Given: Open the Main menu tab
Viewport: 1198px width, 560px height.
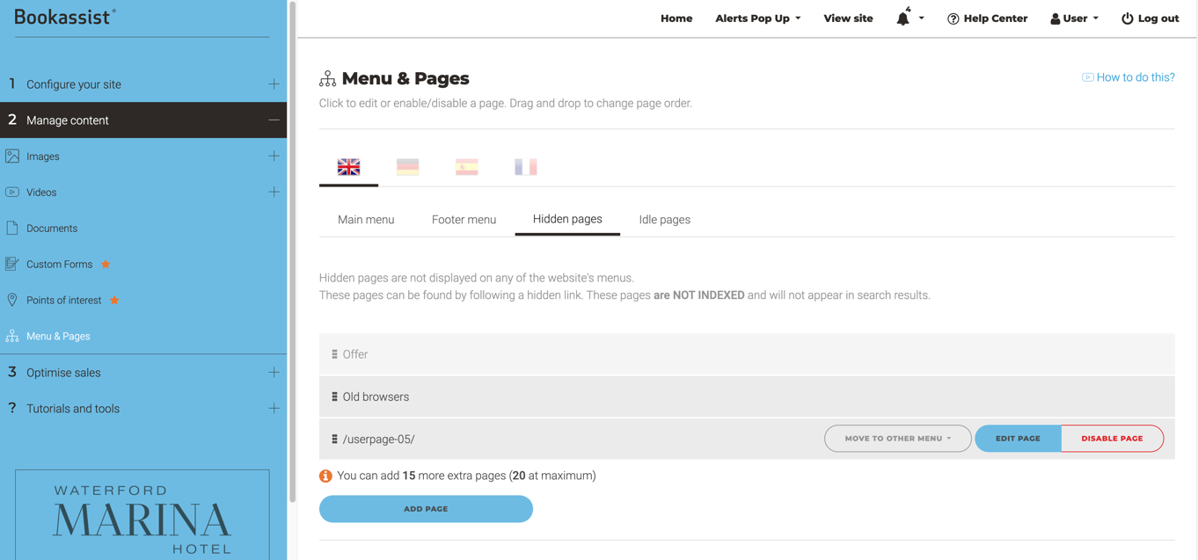Looking at the screenshot, I should coord(366,219).
